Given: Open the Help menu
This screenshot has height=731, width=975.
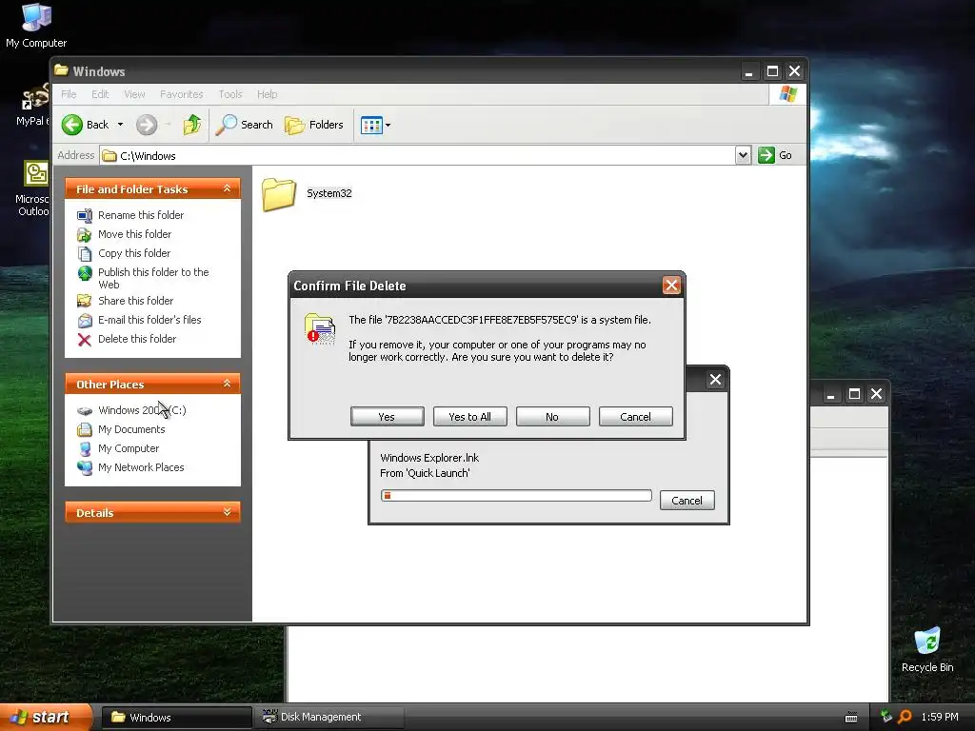Looking at the screenshot, I should (x=268, y=94).
